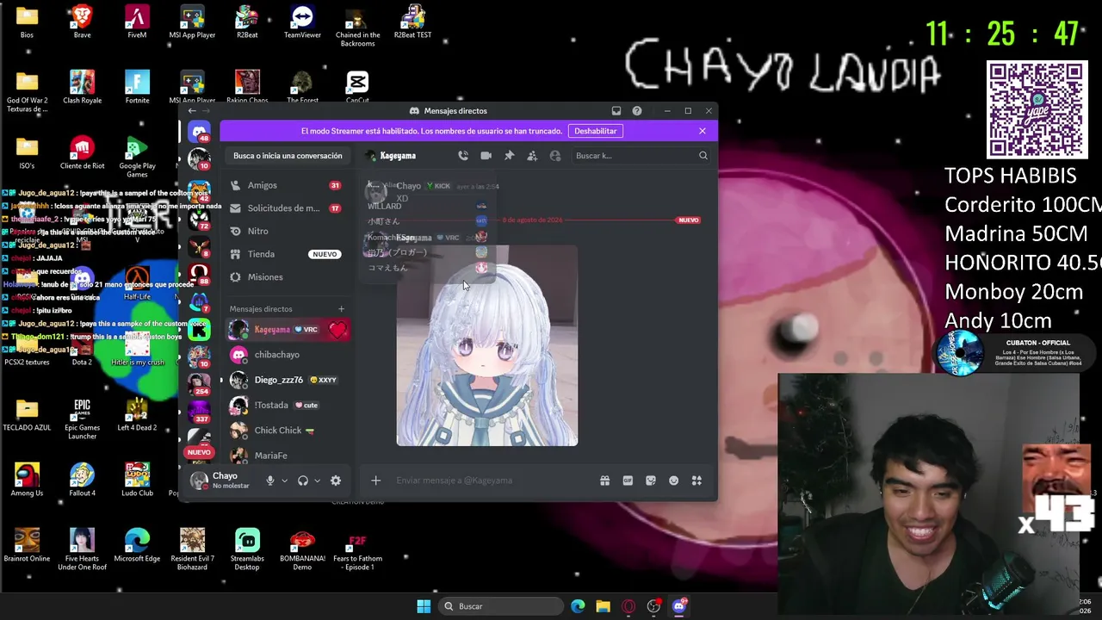This screenshot has height=620, width=1102.
Task: Click the Chayo user status panel
Action: pyautogui.click(x=221, y=480)
